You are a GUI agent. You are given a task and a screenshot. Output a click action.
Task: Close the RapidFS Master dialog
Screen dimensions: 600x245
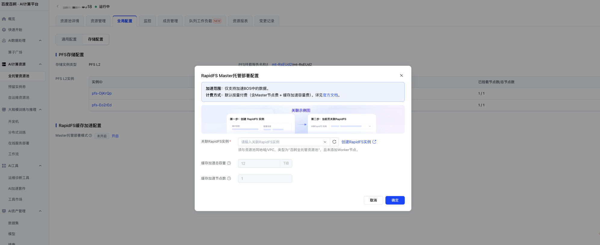pyautogui.click(x=401, y=76)
